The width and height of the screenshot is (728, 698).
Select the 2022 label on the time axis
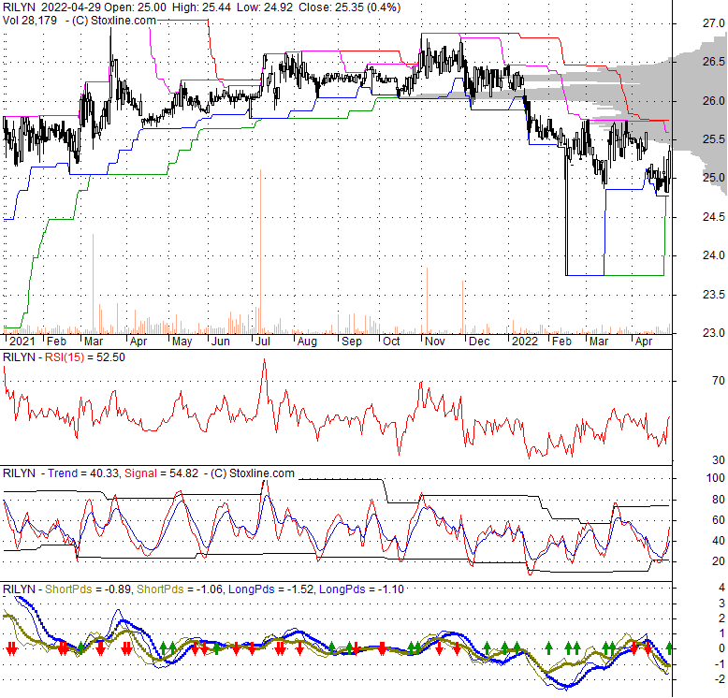pos(525,342)
